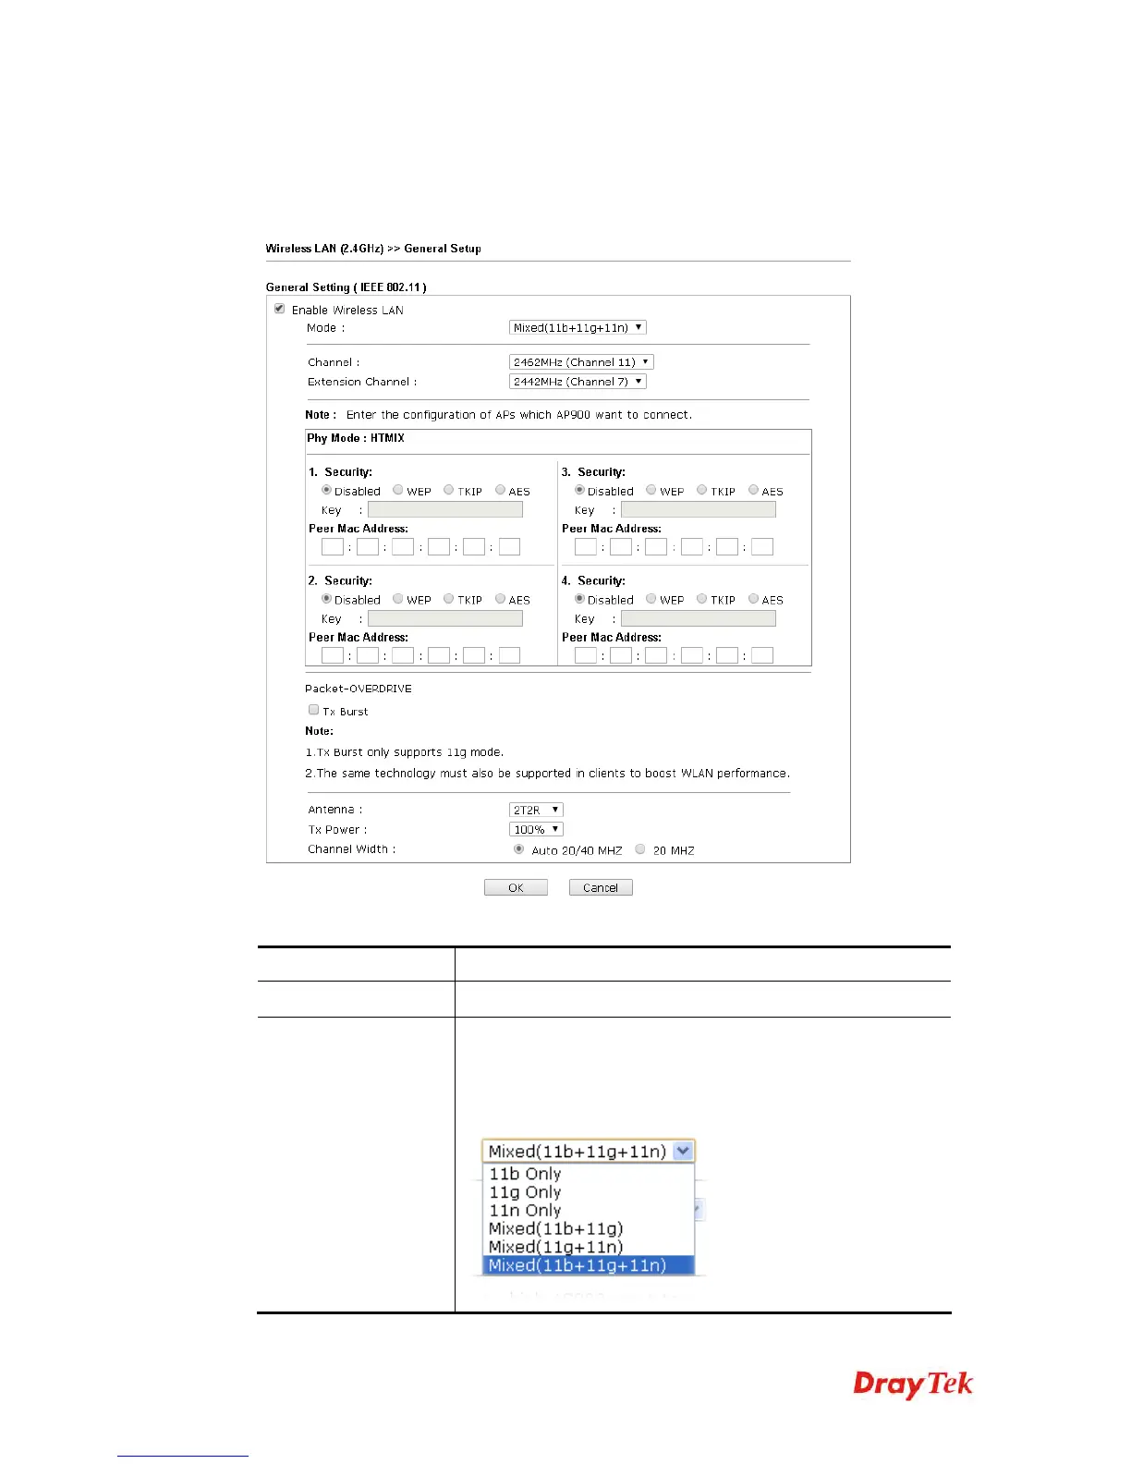Select AES for Security 2
The width and height of the screenshot is (1131, 1464).
(x=500, y=599)
